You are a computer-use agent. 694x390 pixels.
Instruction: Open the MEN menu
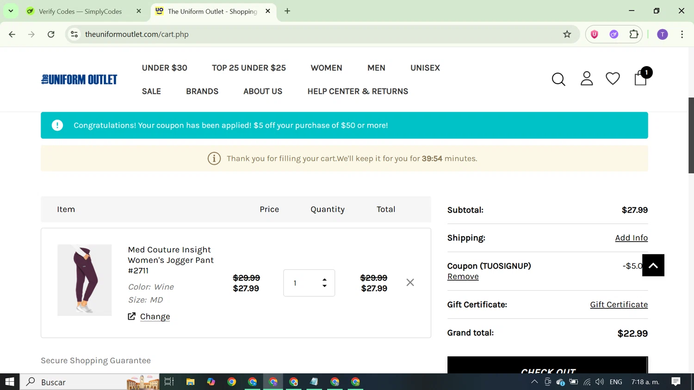pos(376,68)
